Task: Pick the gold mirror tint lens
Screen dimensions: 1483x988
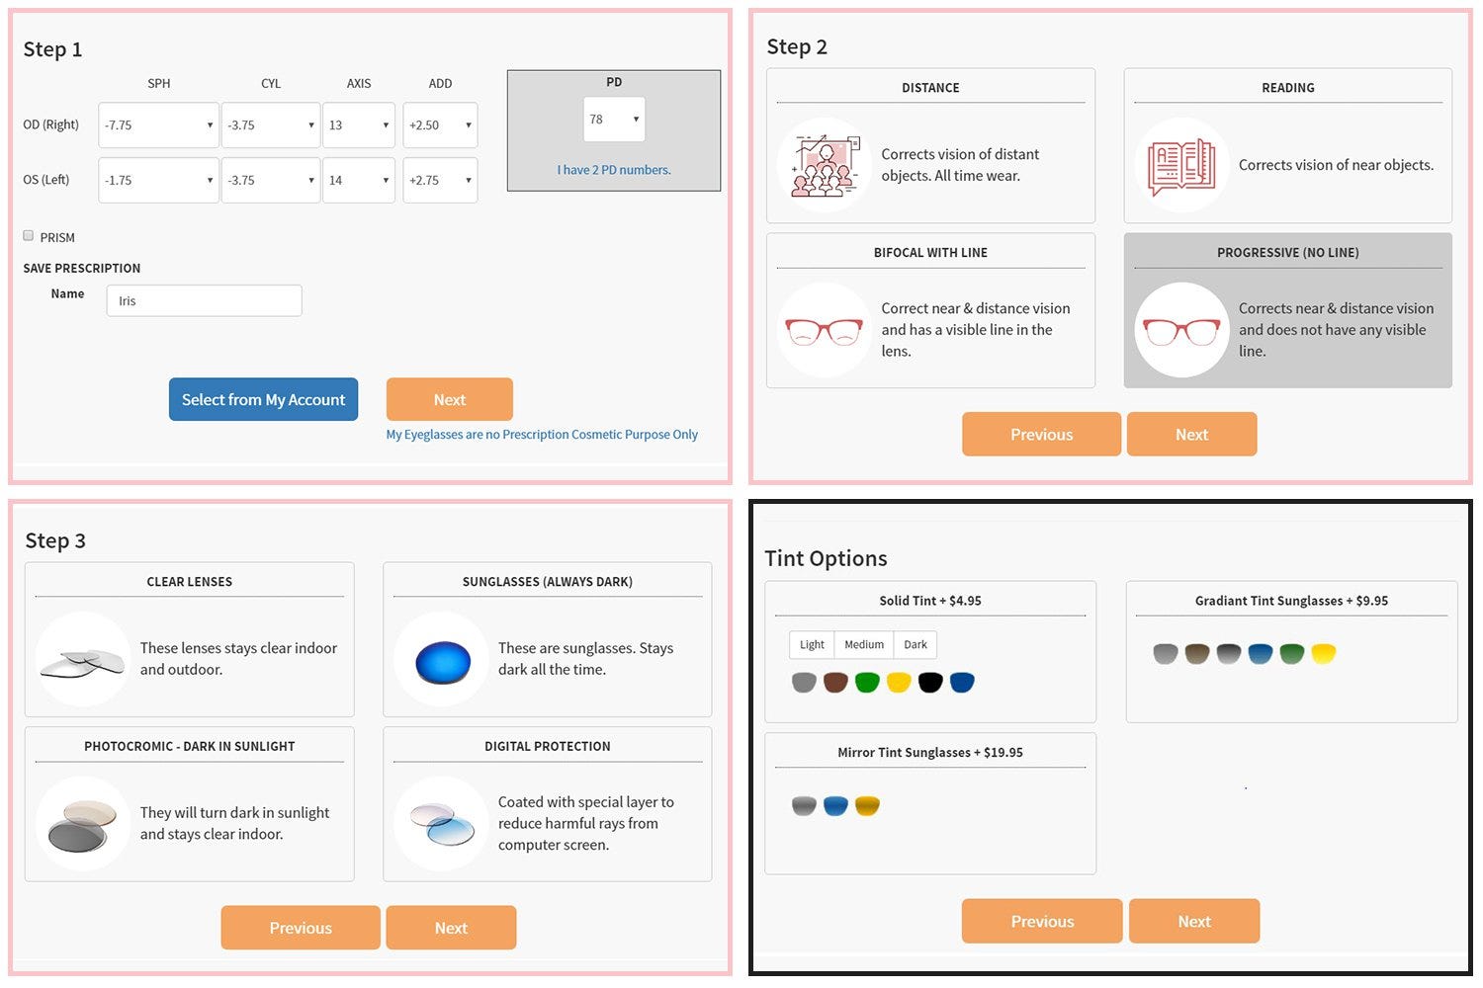Action: coord(867,806)
